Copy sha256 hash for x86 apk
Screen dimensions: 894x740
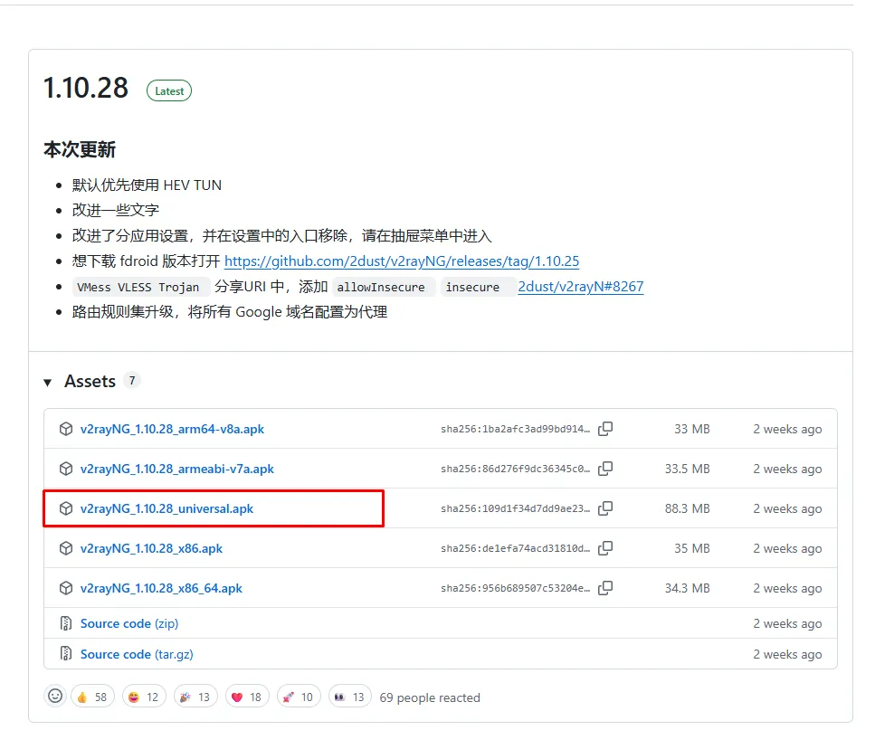coord(605,548)
